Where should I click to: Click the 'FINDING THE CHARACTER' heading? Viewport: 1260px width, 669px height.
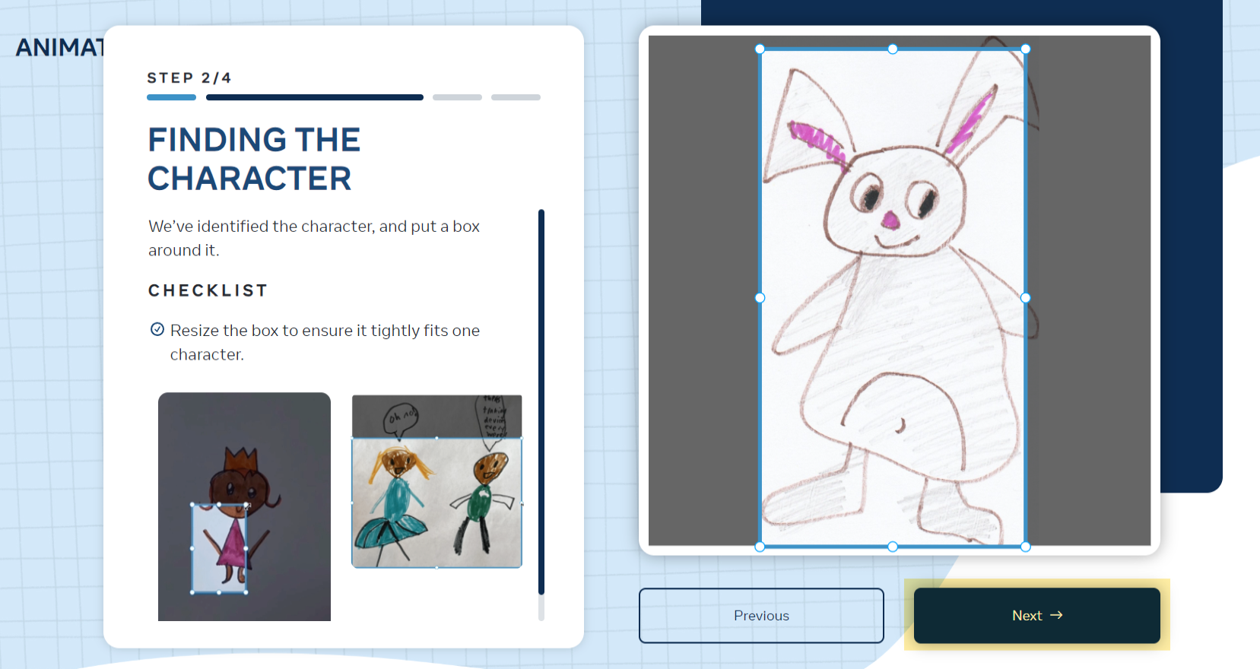[254, 159]
